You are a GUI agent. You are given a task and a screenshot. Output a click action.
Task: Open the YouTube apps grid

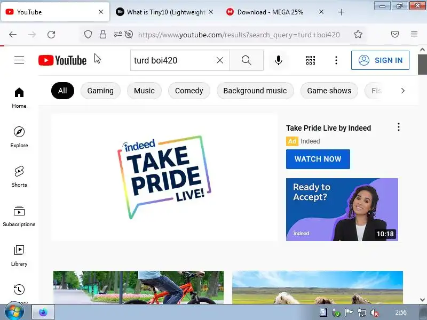(x=311, y=60)
